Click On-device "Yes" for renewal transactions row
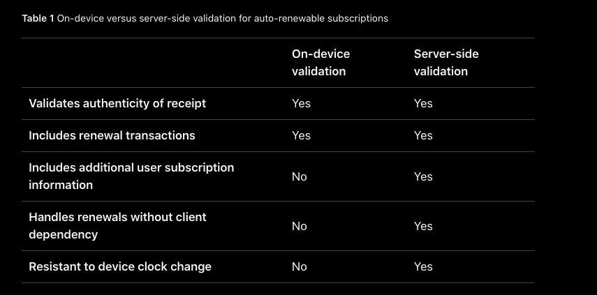The width and height of the screenshot is (597, 295). [301, 135]
